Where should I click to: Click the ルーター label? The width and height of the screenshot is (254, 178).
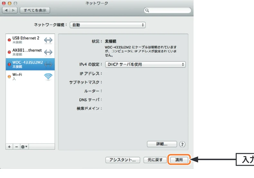click(93, 91)
